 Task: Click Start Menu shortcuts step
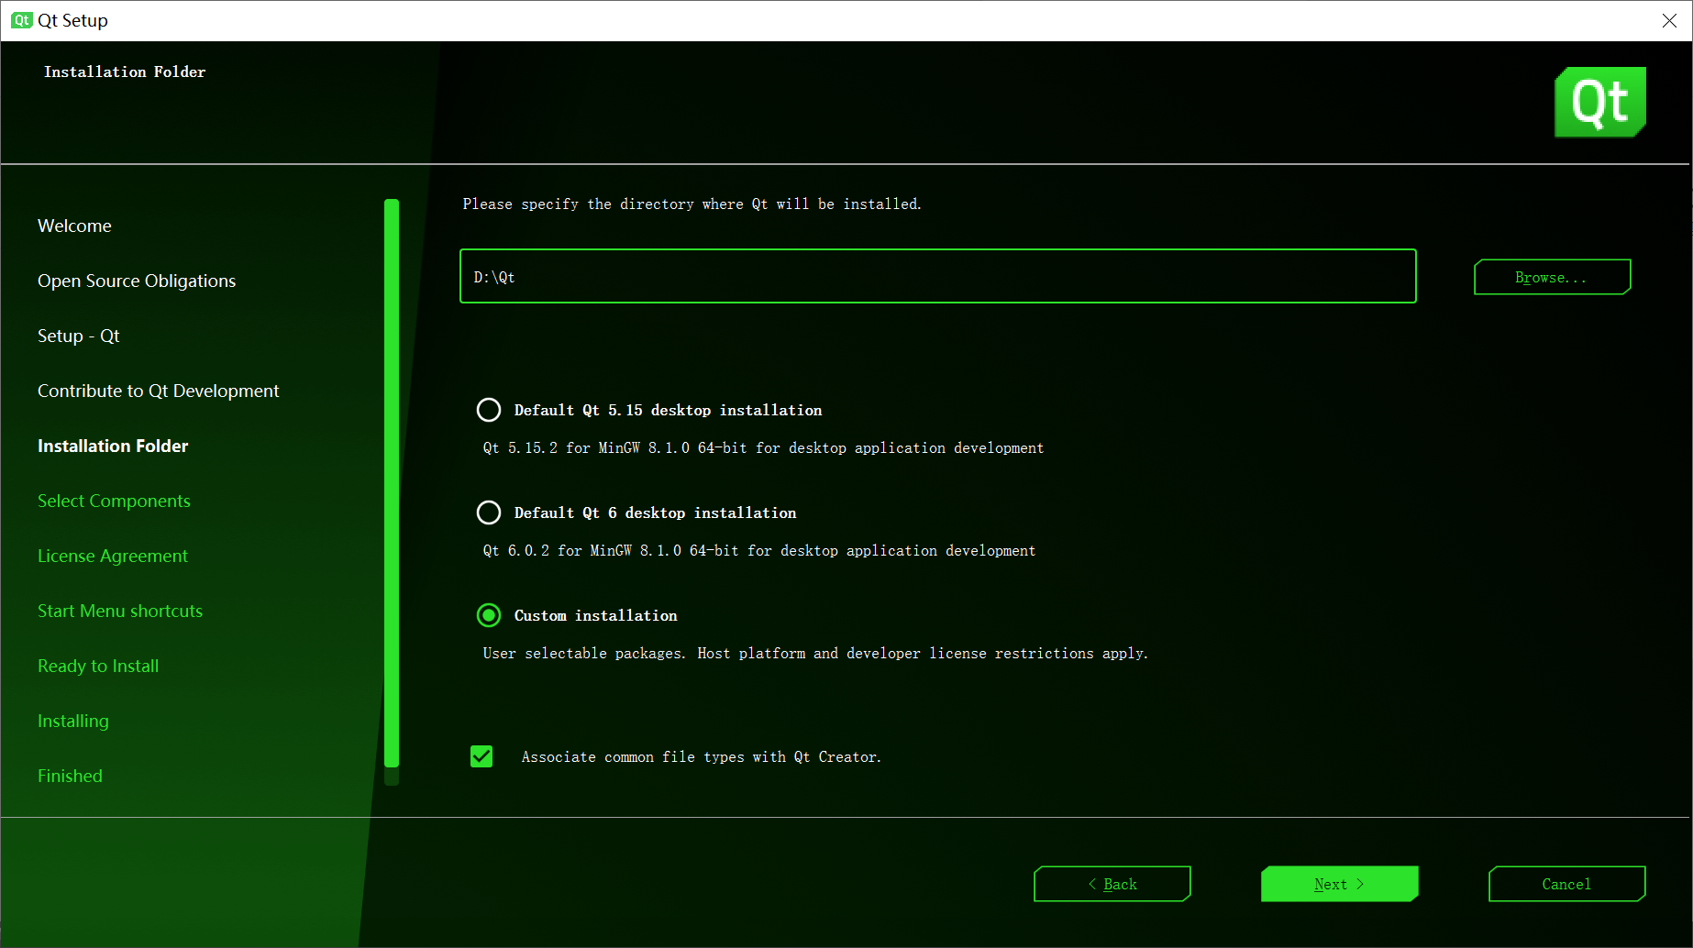[x=120, y=611]
